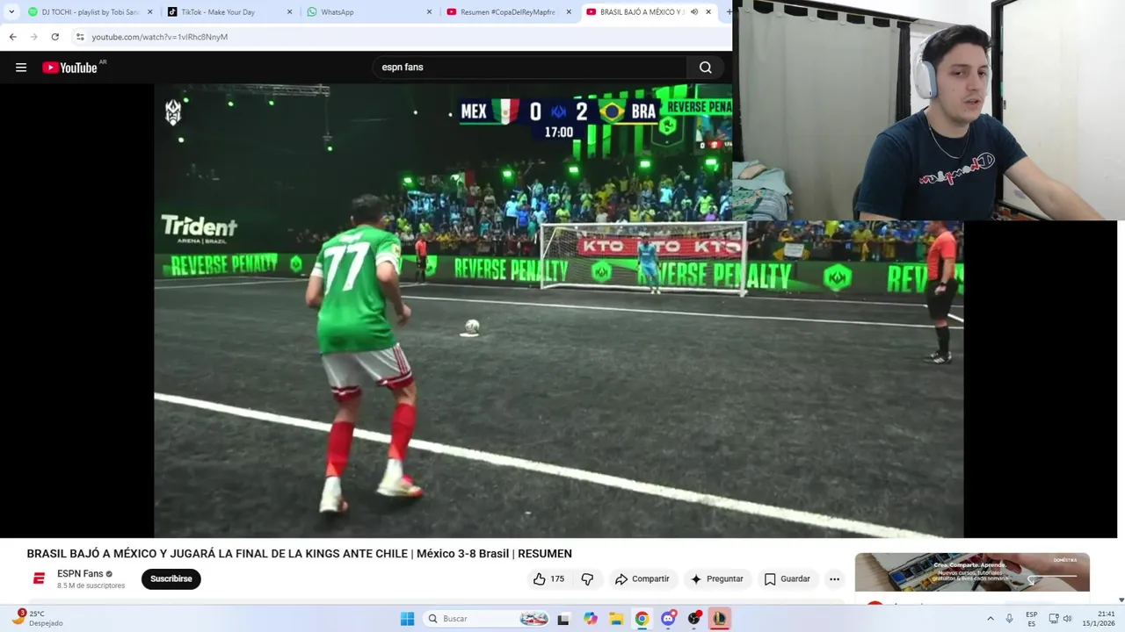The image size is (1125, 632).
Task: Click the Suscribirse button
Action: pyautogui.click(x=171, y=579)
